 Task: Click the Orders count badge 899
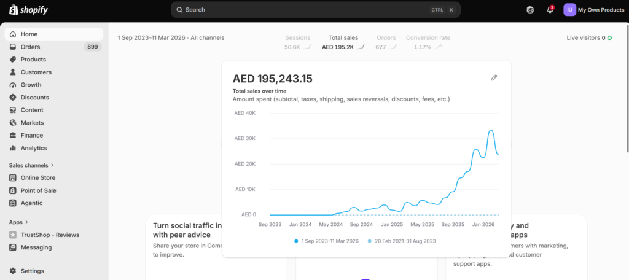pos(93,47)
